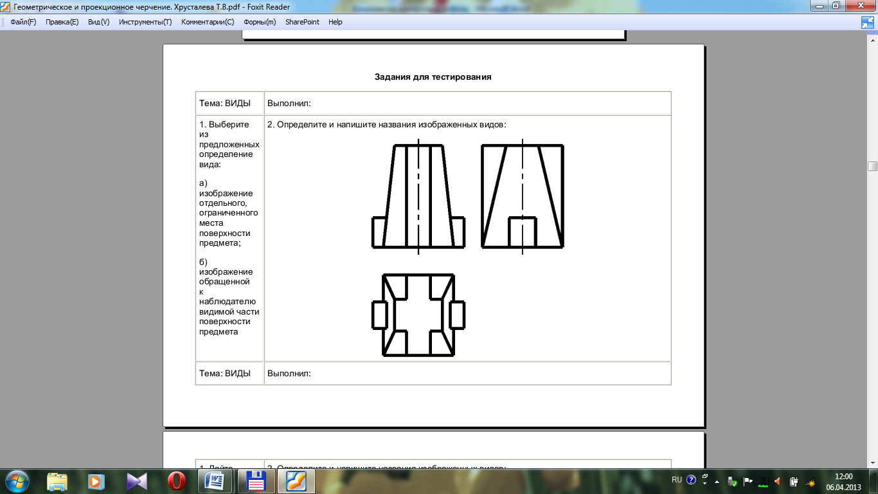878x494 pixels.
Task: Click the vertical scrollbar thumb
Action: [872, 166]
